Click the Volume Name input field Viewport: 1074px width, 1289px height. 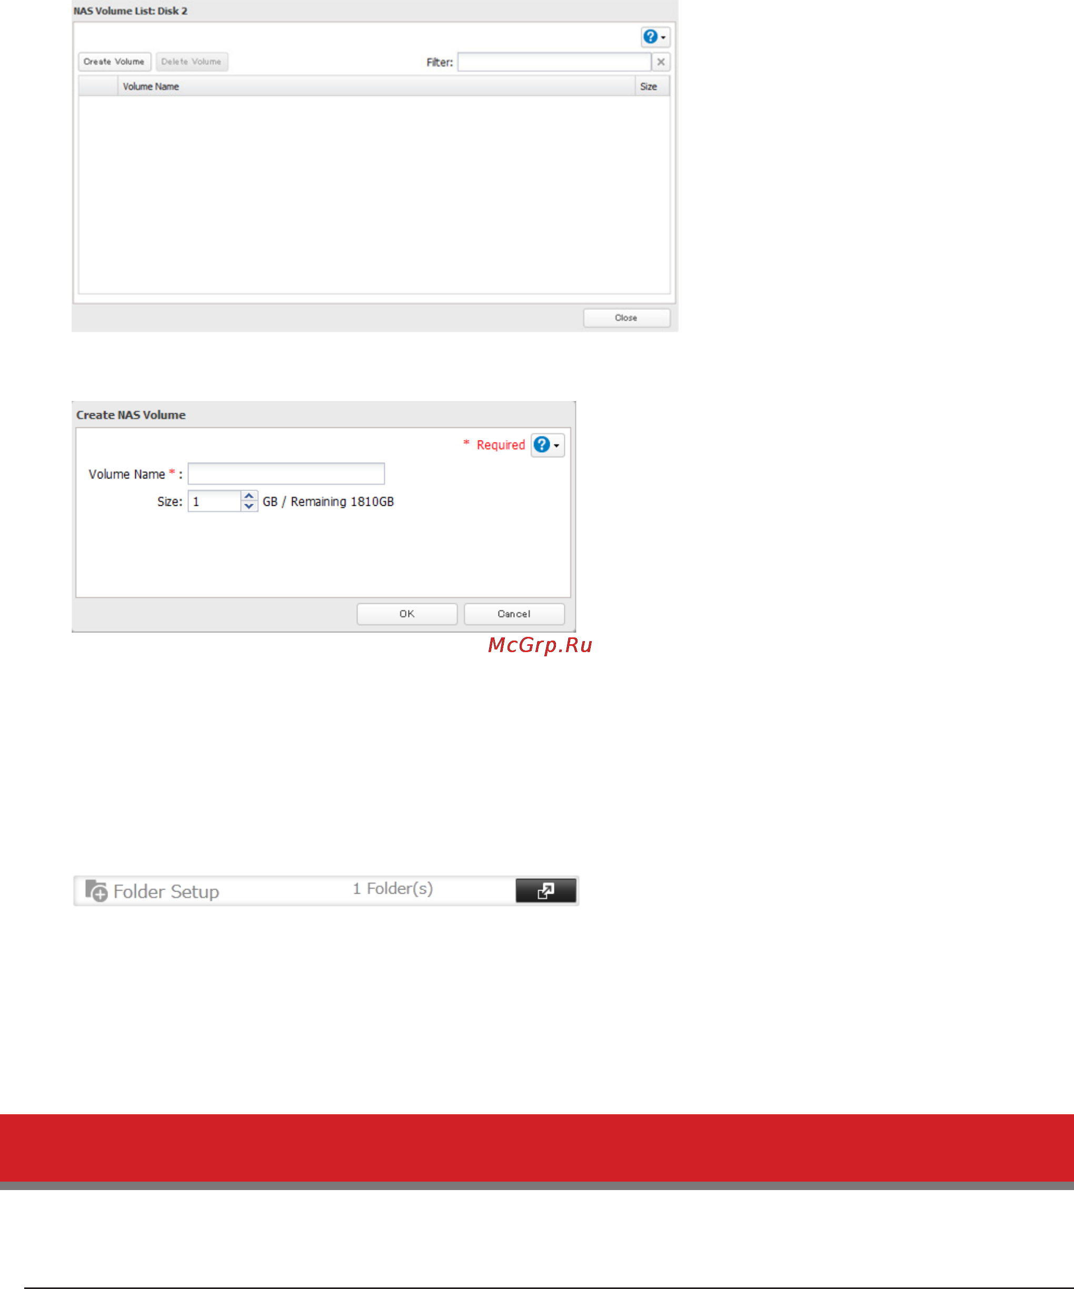(286, 474)
